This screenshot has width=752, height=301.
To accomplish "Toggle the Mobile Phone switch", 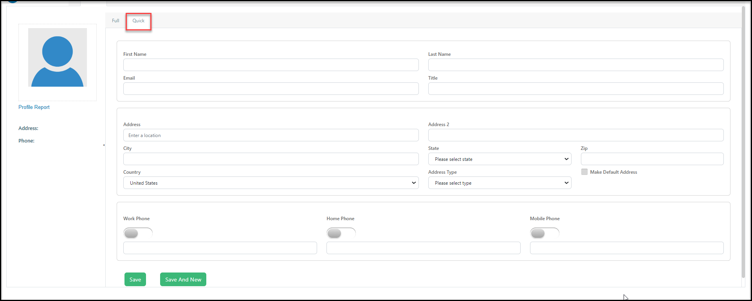I will 545,233.
